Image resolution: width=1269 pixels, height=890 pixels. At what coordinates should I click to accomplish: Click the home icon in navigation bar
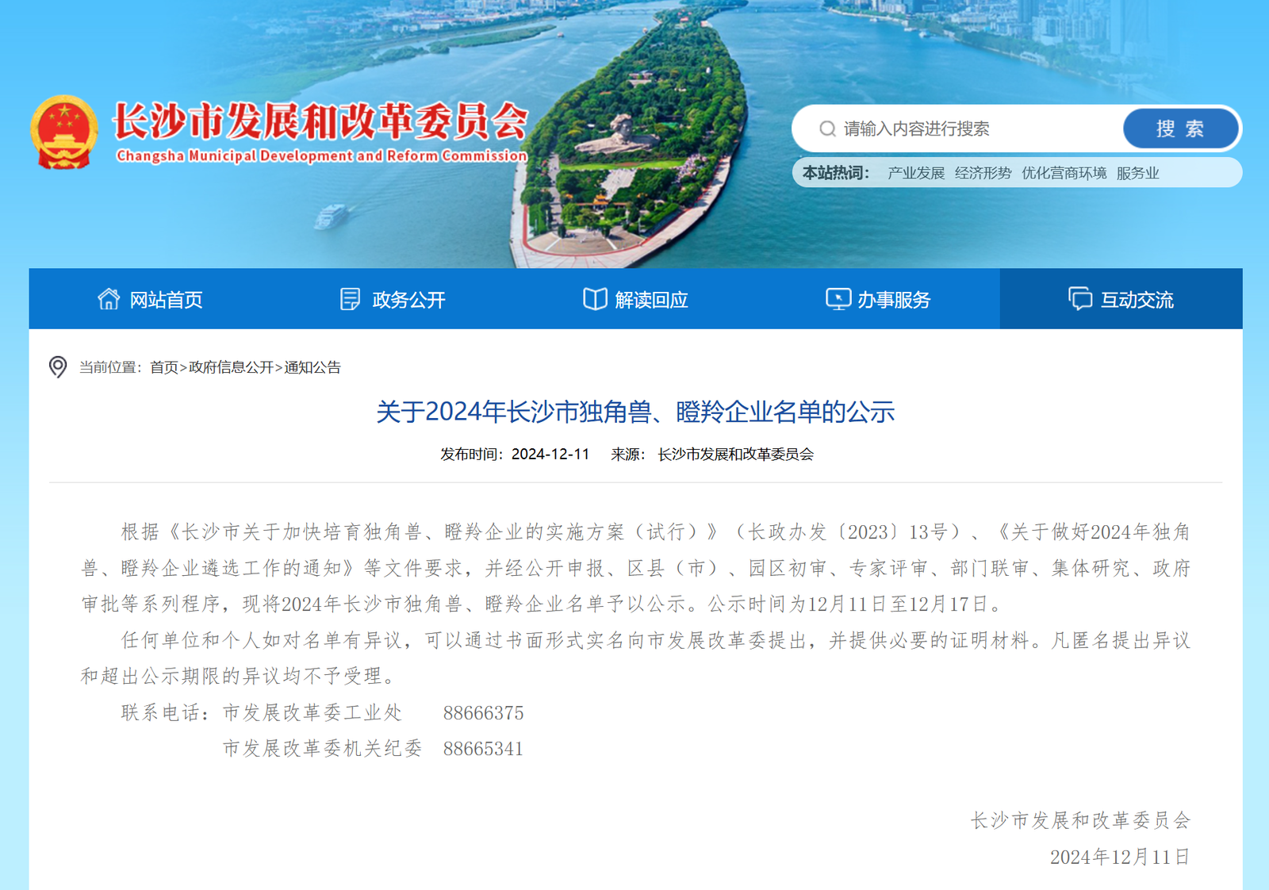coord(109,299)
